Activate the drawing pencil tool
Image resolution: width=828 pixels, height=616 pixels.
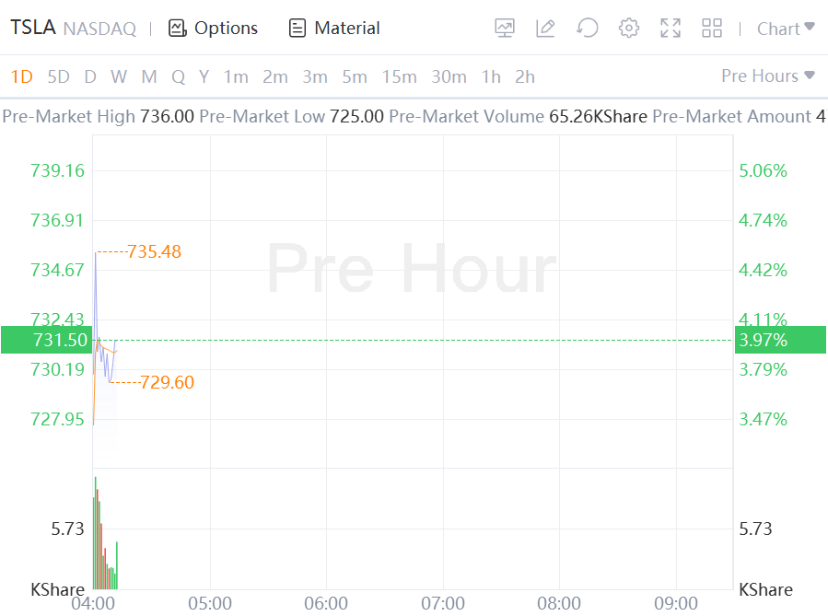[545, 29]
